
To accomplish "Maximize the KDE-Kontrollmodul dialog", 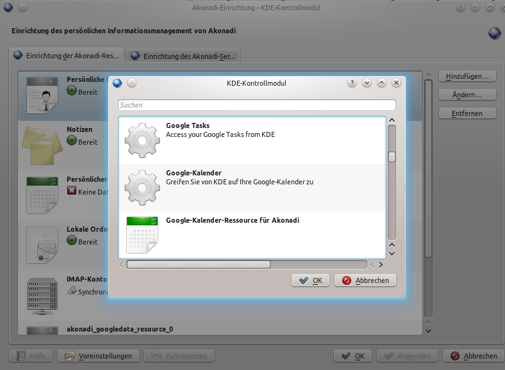I will 382,83.
